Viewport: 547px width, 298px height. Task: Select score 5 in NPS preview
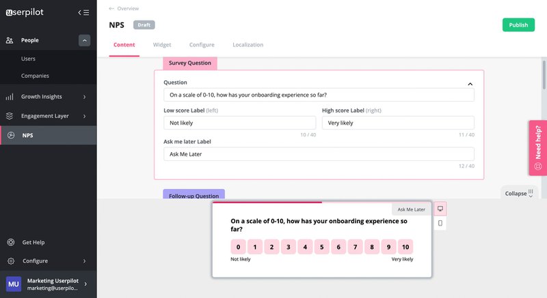321,247
